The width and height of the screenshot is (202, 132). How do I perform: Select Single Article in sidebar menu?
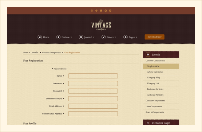tap(161, 66)
